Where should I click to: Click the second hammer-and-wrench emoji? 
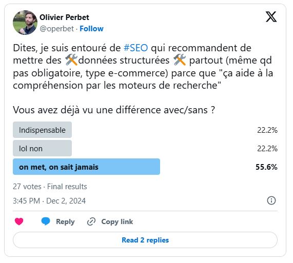click(x=180, y=60)
